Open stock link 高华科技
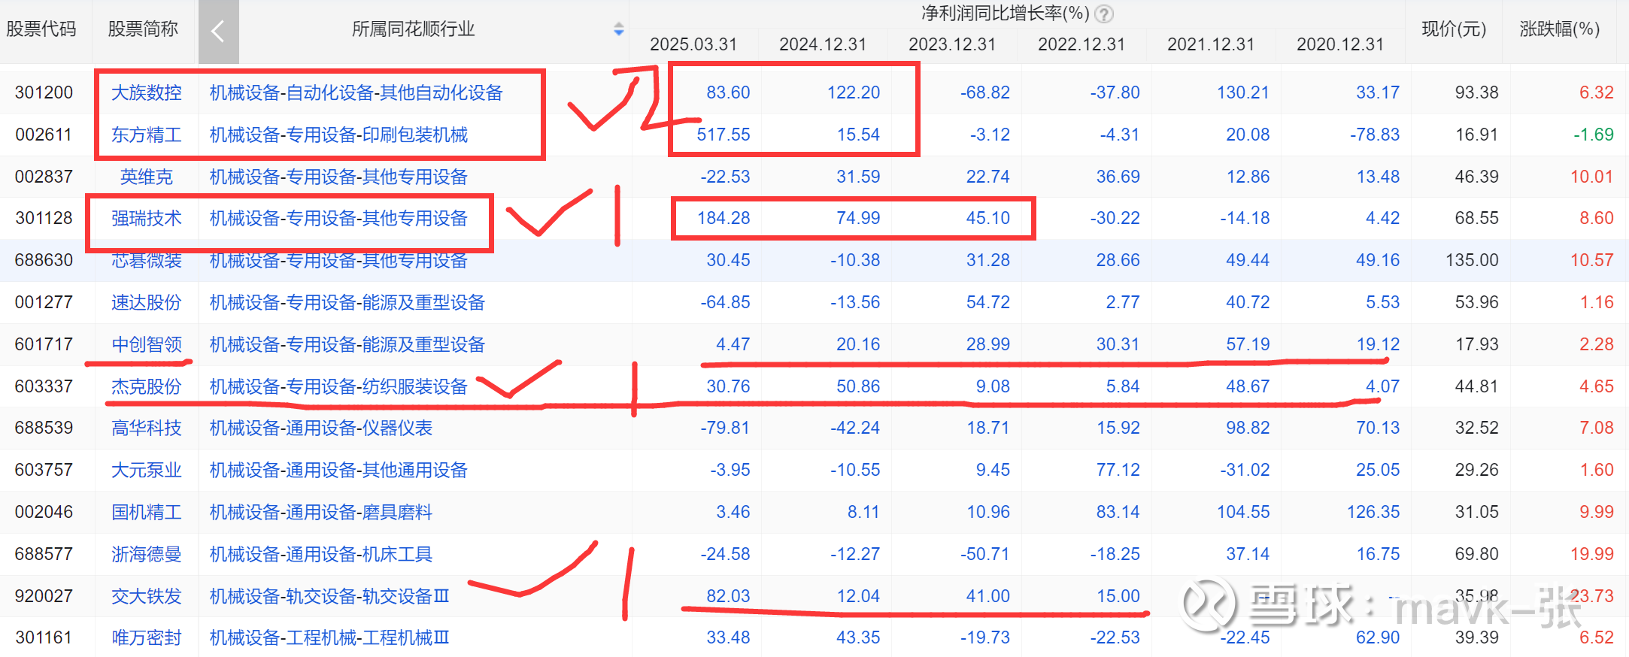 (x=147, y=428)
